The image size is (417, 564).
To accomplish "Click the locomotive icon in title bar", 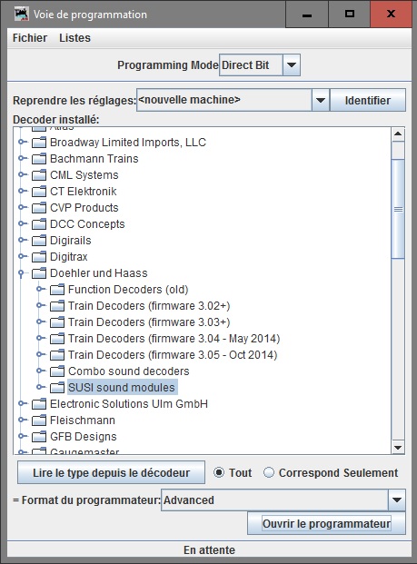I will click(x=21, y=14).
